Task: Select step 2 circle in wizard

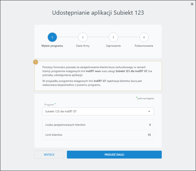Action: point(83,37)
